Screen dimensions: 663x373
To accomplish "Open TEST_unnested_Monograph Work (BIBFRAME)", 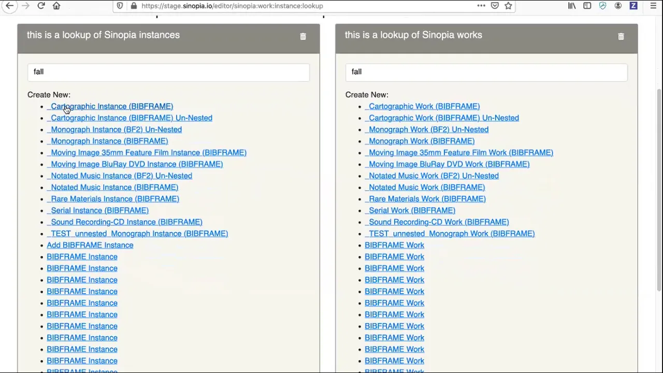I will click(x=450, y=234).
